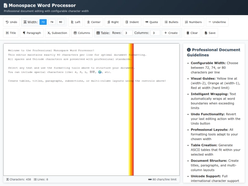
Task: Align text with Left button
Action: pyautogui.click(x=75, y=22)
